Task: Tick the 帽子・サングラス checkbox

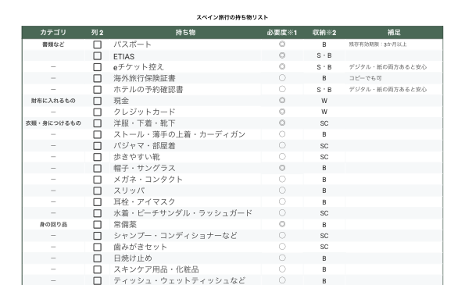Action: coord(97,169)
